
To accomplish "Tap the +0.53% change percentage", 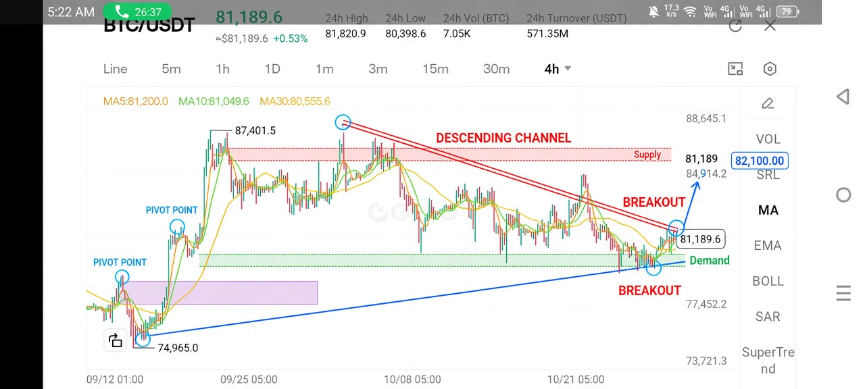I will pos(290,38).
